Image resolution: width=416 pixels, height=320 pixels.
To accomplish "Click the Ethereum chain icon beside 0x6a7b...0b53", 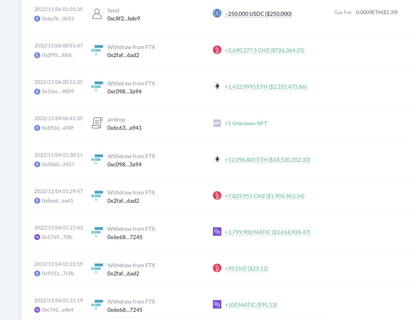I will pyautogui.click(x=37, y=19).
